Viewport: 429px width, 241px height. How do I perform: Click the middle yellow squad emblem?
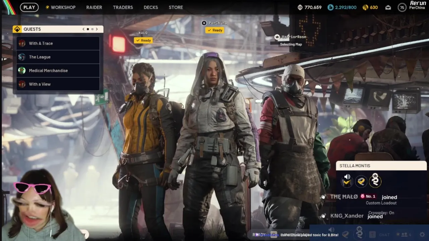(361, 181)
